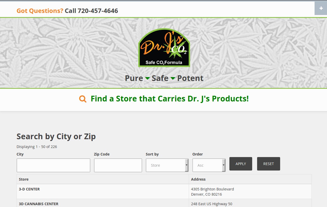
Task: Click the Store column header
Action: pyautogui.click(x=24, y=179)
